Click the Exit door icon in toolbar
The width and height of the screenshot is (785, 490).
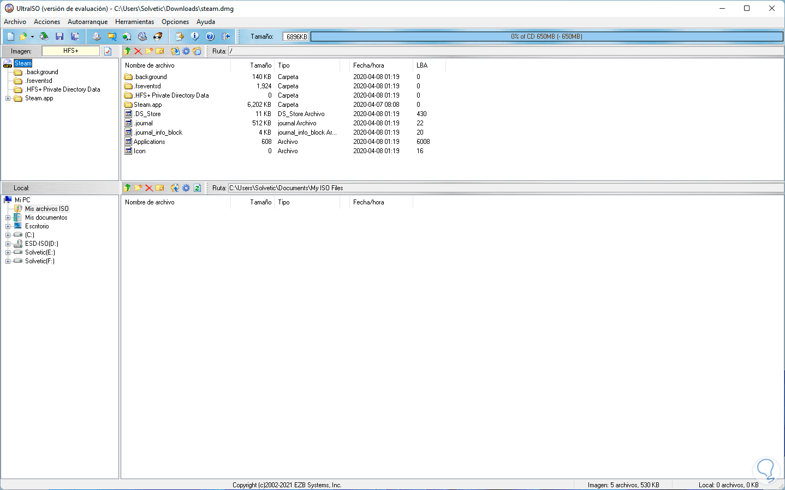point(225,37)
